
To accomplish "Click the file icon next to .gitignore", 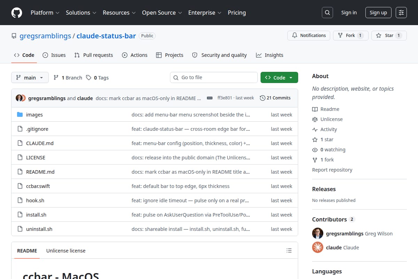I will tap(20, 129).
